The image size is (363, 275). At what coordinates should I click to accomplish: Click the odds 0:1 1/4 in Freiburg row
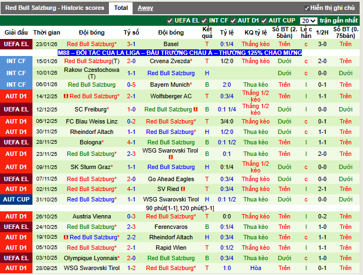coord(227,109)
